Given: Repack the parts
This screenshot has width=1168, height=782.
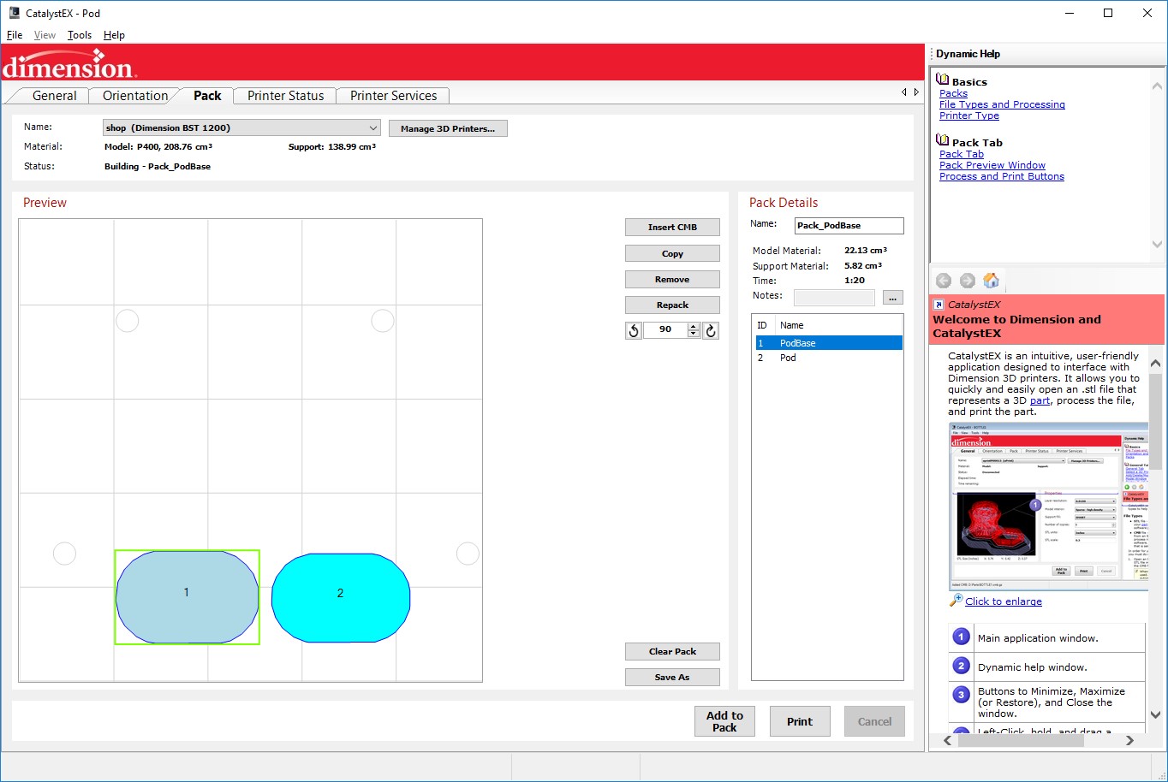Looking at the screenshot, I should pos(672,305).
